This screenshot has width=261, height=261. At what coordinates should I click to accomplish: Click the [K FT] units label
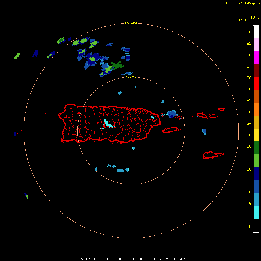pyautogui.click(x=245, y=20)
